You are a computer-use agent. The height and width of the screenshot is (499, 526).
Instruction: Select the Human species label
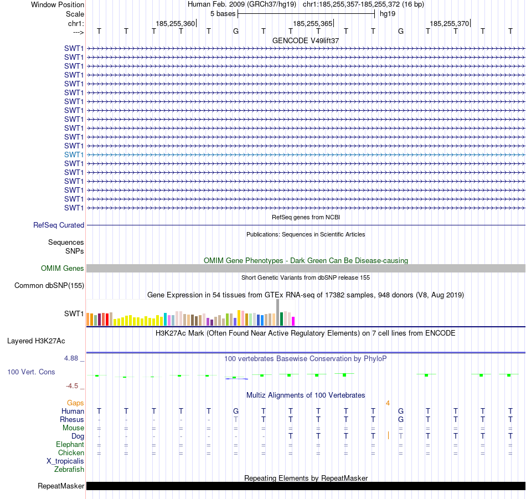point(73,411)
